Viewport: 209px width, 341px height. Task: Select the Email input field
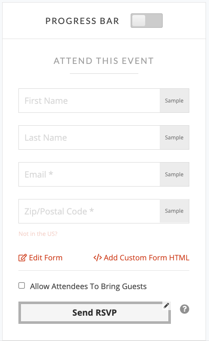click(89, 174)
